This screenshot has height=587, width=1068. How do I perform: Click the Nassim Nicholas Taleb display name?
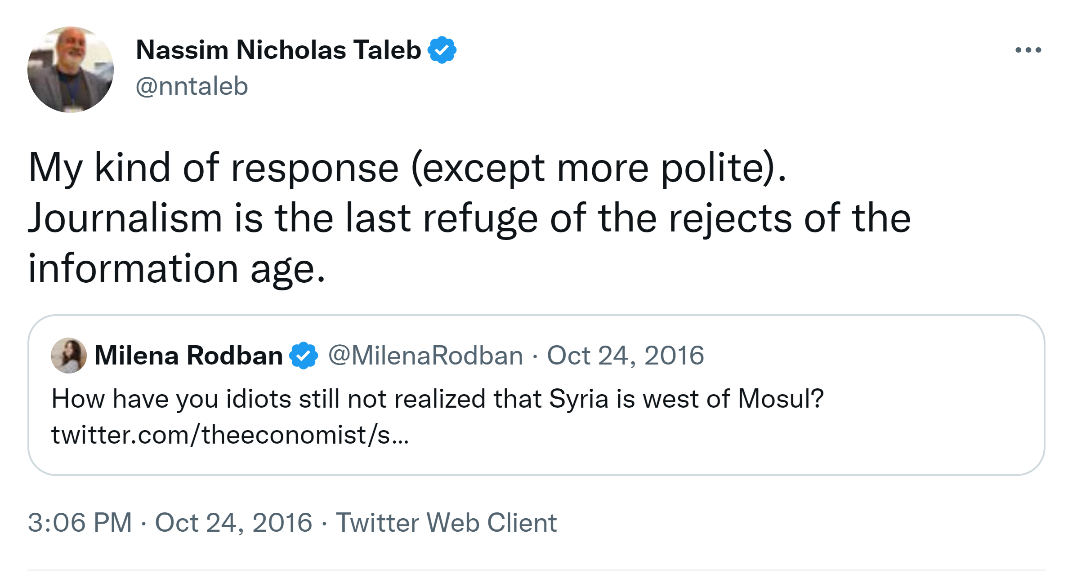[x=278, y=50]
